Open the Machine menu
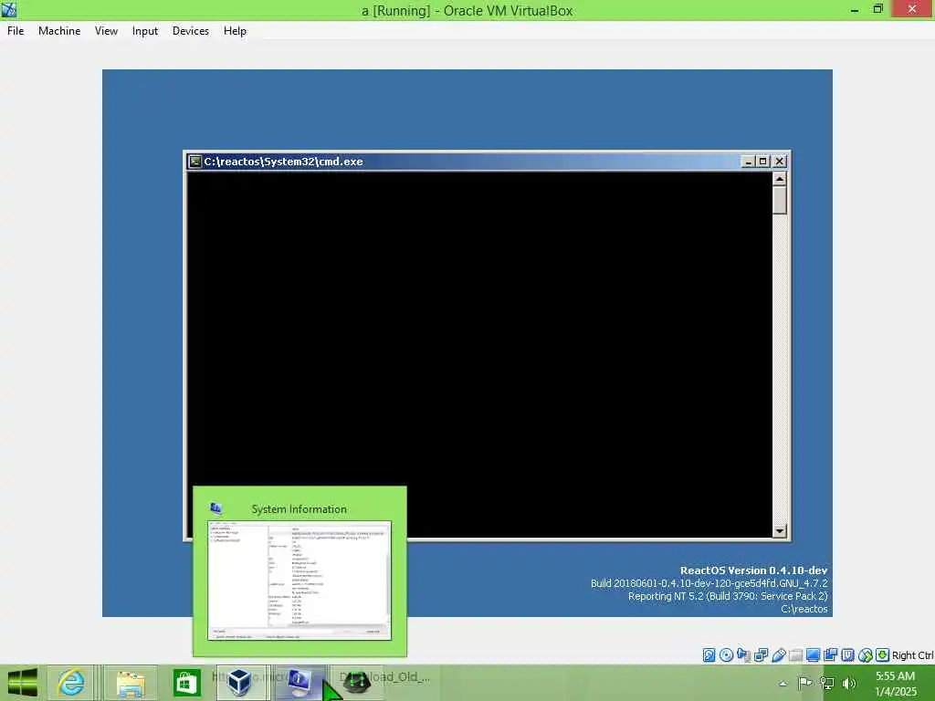 coord(59,31)
